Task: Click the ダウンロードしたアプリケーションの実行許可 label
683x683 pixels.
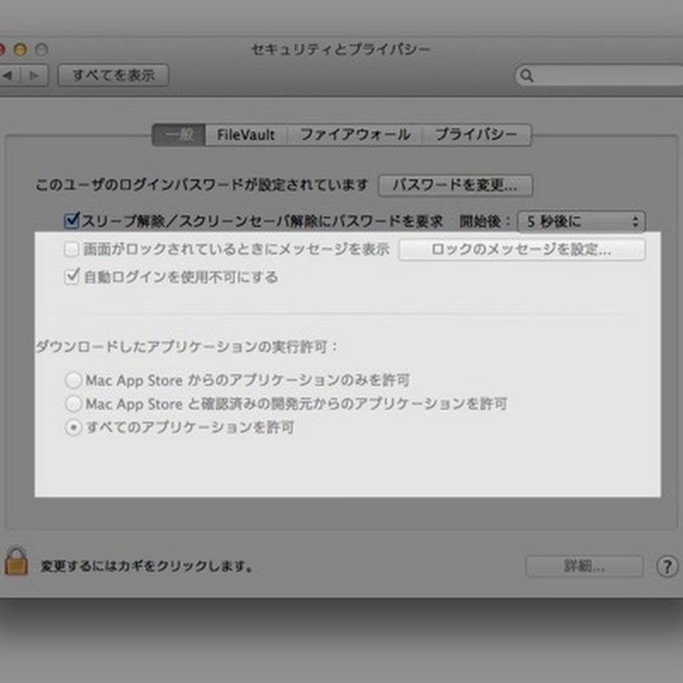Action: (x=186, y=347)
